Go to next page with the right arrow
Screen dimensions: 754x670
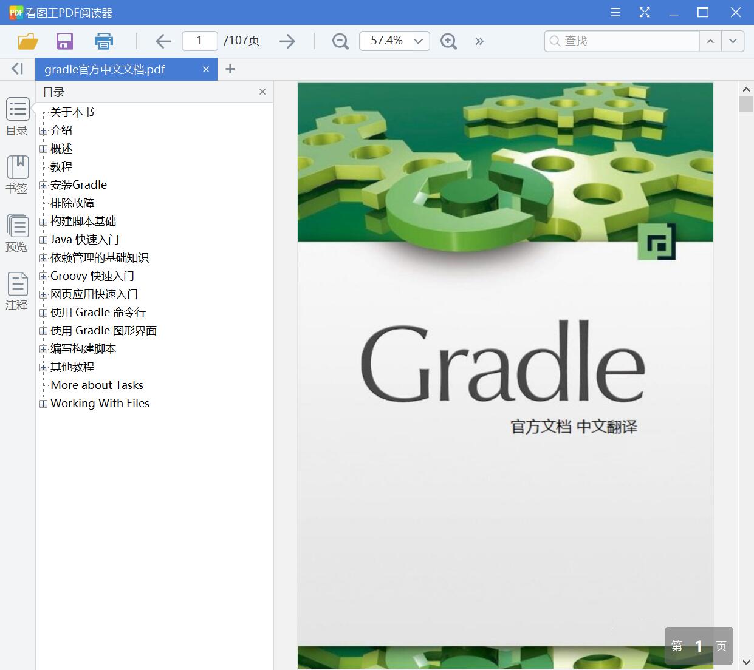tap(287, 41)
